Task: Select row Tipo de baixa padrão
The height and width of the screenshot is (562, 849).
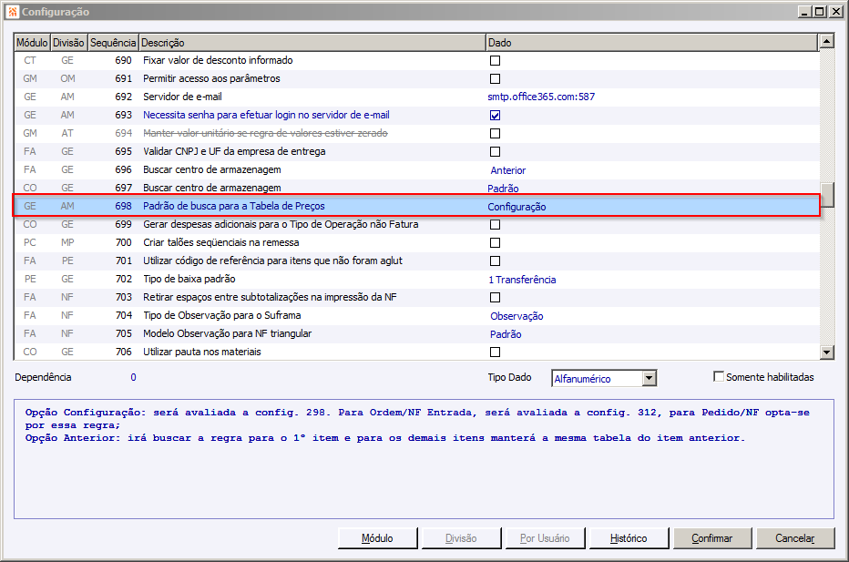Action: coord(415,280)
